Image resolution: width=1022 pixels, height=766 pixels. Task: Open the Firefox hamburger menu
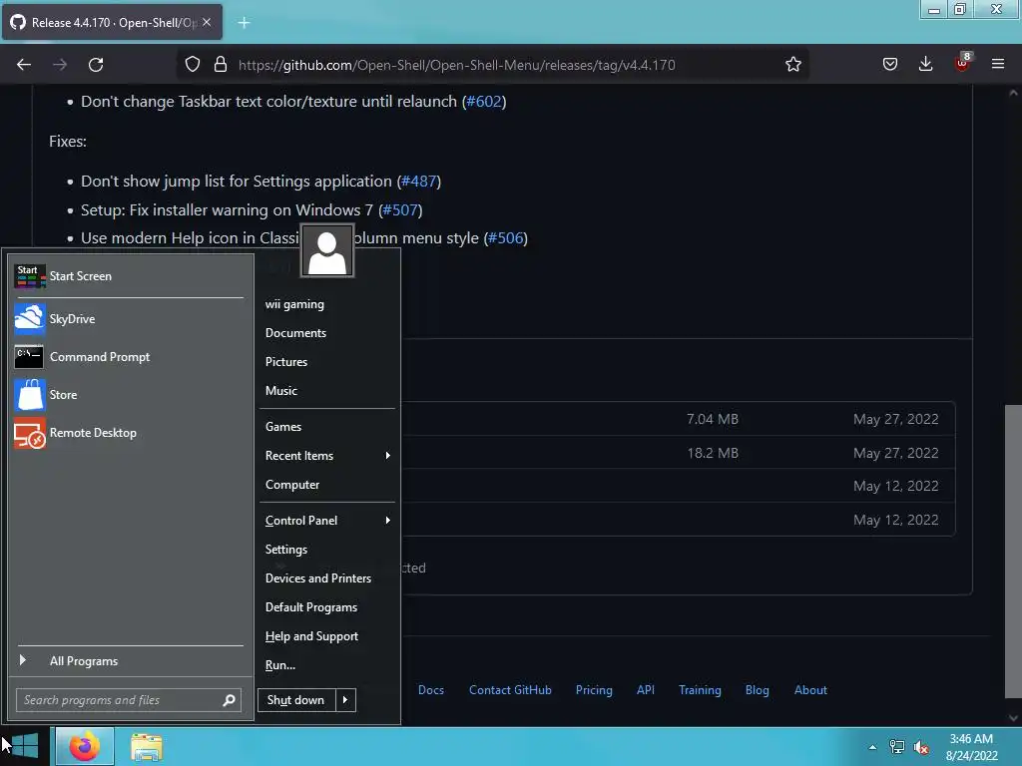tap(998, 65)
